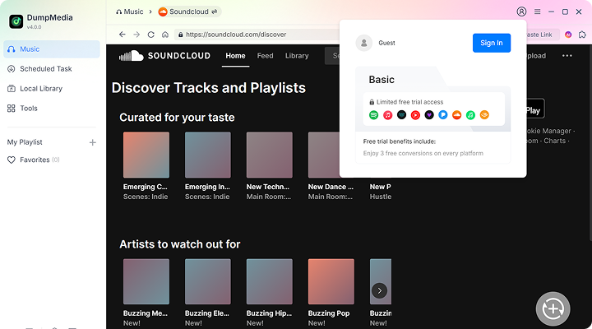Viewport: 592px width, 329px height.
Task: Click the Upload link on SoundCloud
Action: [536, 56]
